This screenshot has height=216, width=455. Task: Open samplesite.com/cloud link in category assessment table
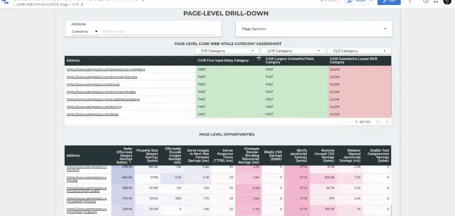[x=93, y=85]
